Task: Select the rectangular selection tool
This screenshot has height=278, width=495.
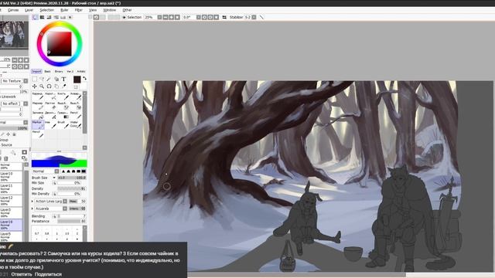Action: point(34,79)
